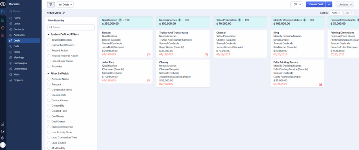
Task: Go to the Campaigns module
Action: point(20,63)
